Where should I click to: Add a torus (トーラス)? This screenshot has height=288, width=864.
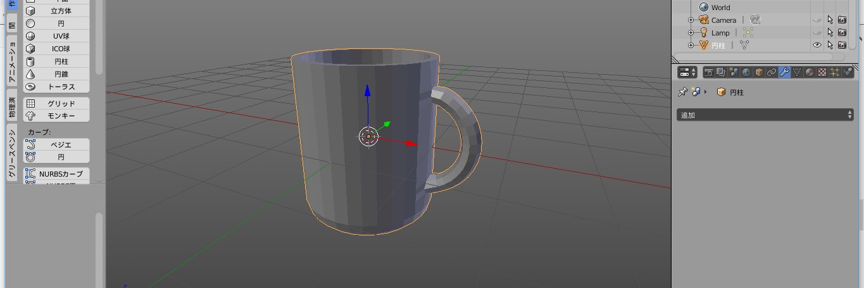56,87
